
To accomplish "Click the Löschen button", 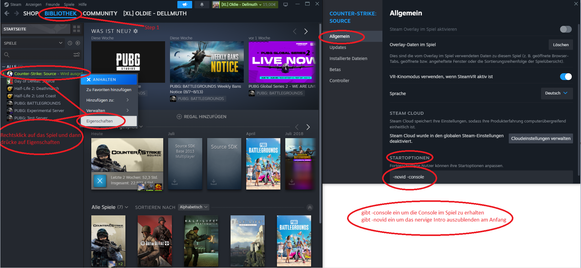I will [x=561, y=45].
